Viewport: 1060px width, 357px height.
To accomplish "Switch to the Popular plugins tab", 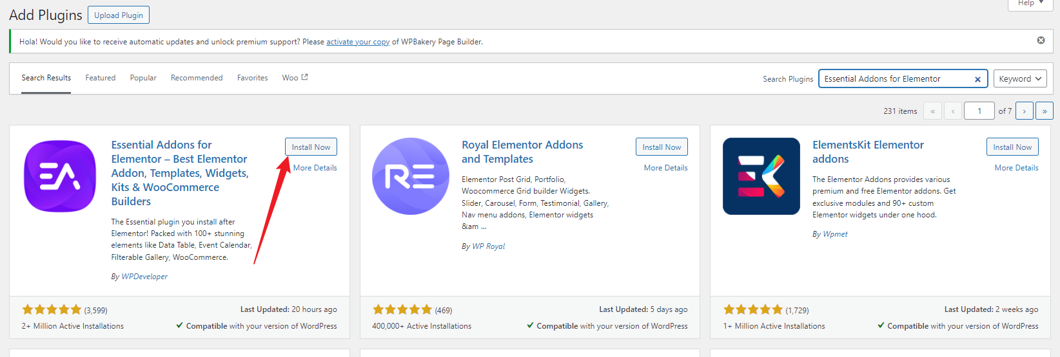I will (x=143, y=78).
